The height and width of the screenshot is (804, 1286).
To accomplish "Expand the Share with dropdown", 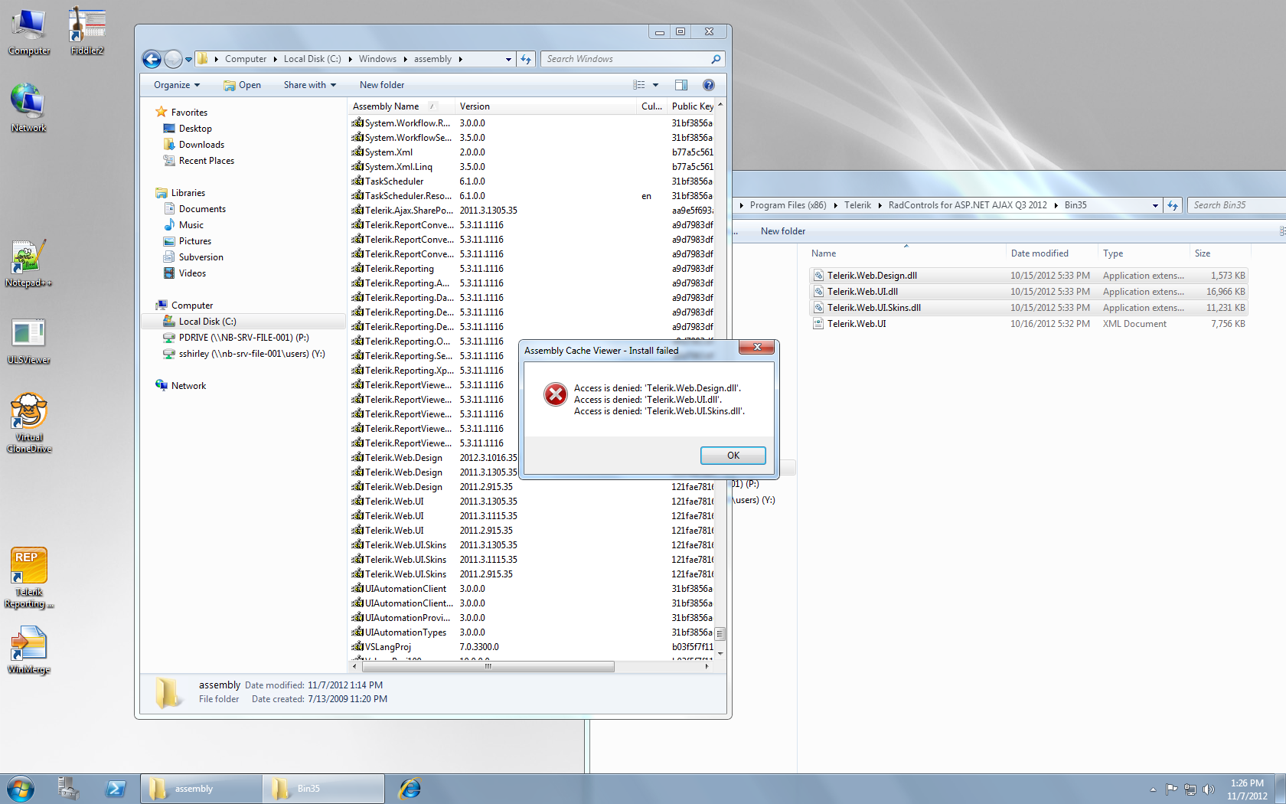I will (x=310, y=85).
